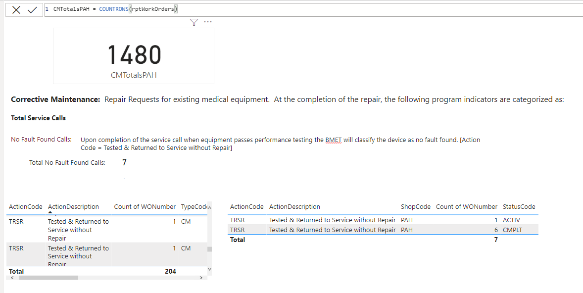Click the left table's scroll-right arrow

pyautogui.click(x=201, y=278)
